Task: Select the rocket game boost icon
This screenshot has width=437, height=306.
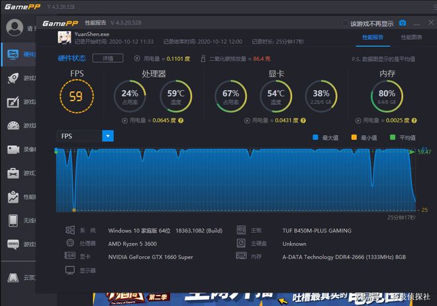Action: (13, 78)
